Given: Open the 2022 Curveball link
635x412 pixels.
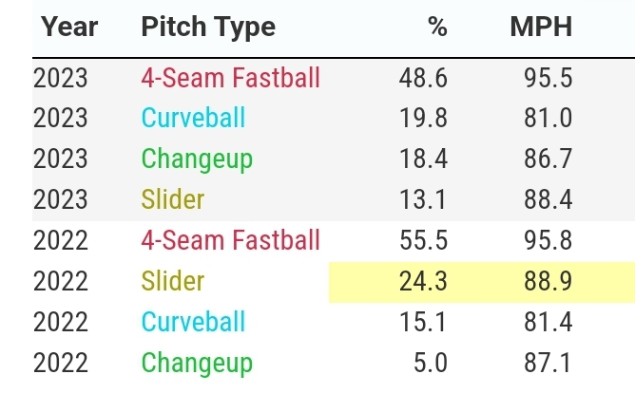Looking at the screenshot, I should point(193,322).
